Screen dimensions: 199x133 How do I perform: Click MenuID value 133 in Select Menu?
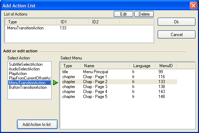[x=162, y=82]
